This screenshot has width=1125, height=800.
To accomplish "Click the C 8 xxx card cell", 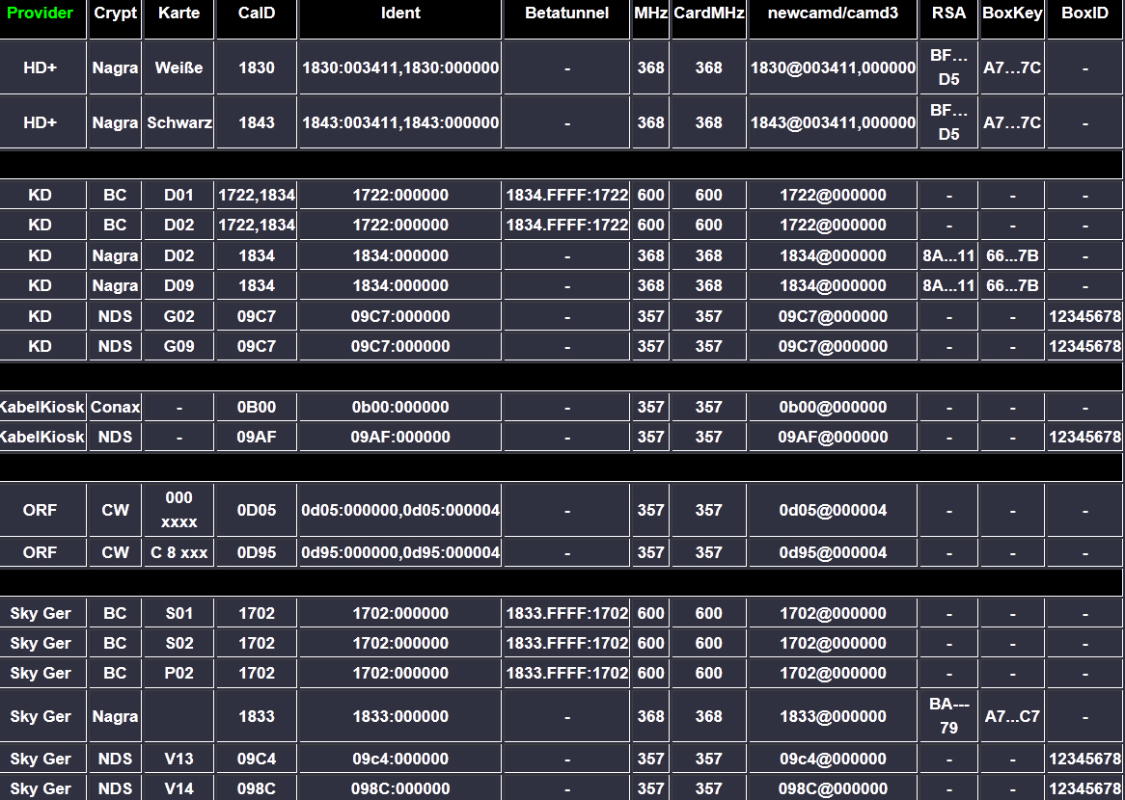I will pyautogui.click(x=178, y=552).
